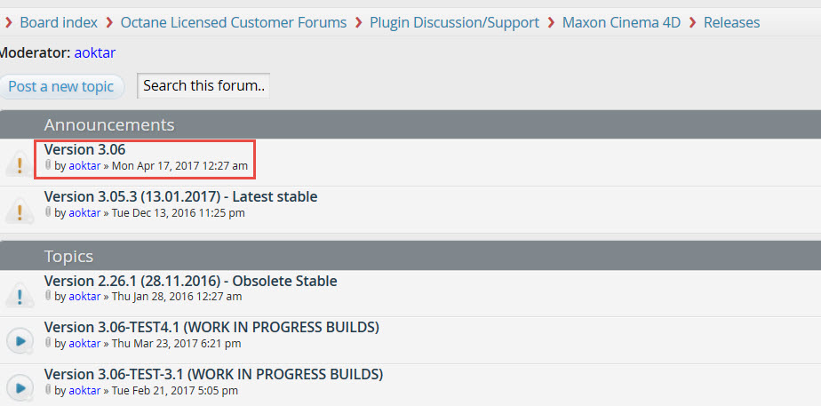
Task: Open Version 3.06-TEST4.1 work in progress topic
Action: click(211, 327)
